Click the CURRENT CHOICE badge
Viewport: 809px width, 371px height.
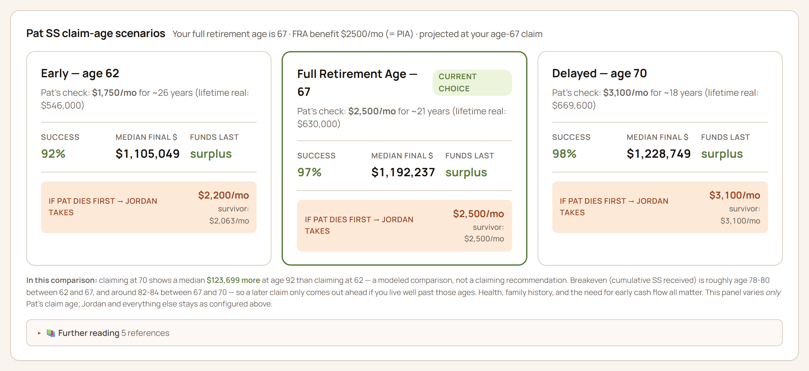(x=472, y=83)
